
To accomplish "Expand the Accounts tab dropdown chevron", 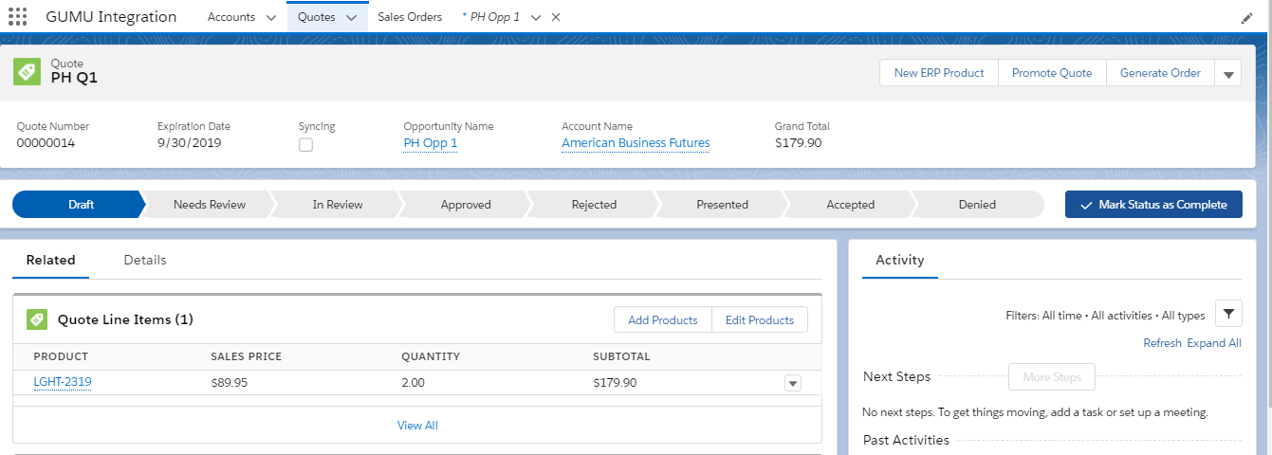I will (270, 17).
